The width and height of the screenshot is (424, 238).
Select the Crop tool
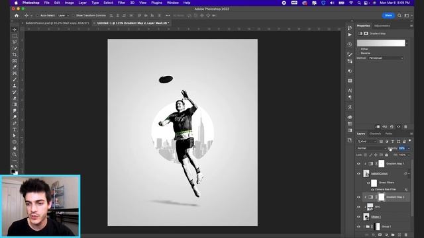(x=15, y=54)
